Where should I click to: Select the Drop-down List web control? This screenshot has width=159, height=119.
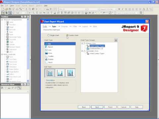point(14,77)
